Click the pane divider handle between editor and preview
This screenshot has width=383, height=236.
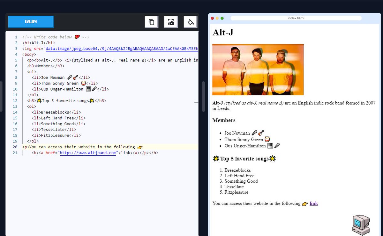coord(203,97)
